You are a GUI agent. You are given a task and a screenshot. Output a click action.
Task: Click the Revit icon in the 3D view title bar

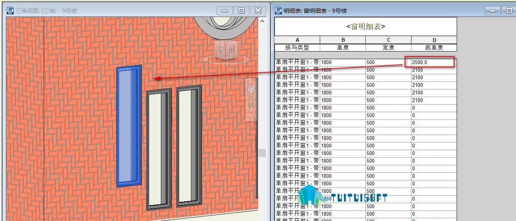[x=10, y=11]
